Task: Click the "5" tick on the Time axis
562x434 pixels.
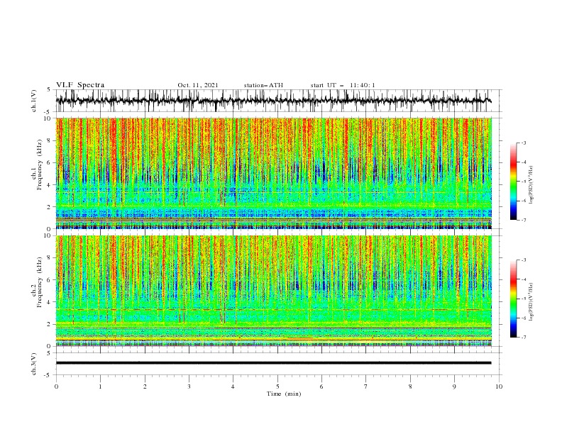Action: (277, 386)
